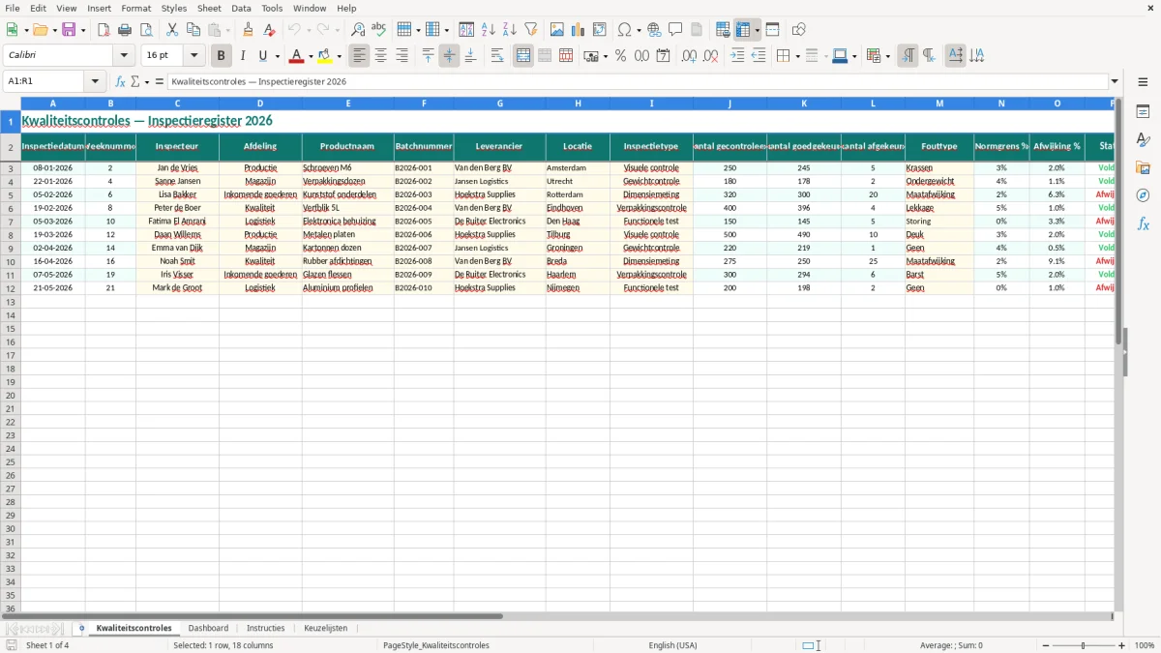Open underline style dropdown arrow

pyautogui.click(x=277, y=56)
